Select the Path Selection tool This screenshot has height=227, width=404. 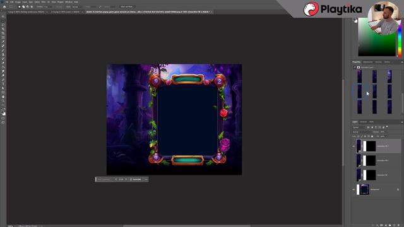[3, 88]
